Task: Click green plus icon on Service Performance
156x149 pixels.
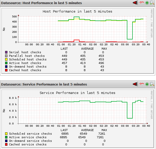Action: 147,84
